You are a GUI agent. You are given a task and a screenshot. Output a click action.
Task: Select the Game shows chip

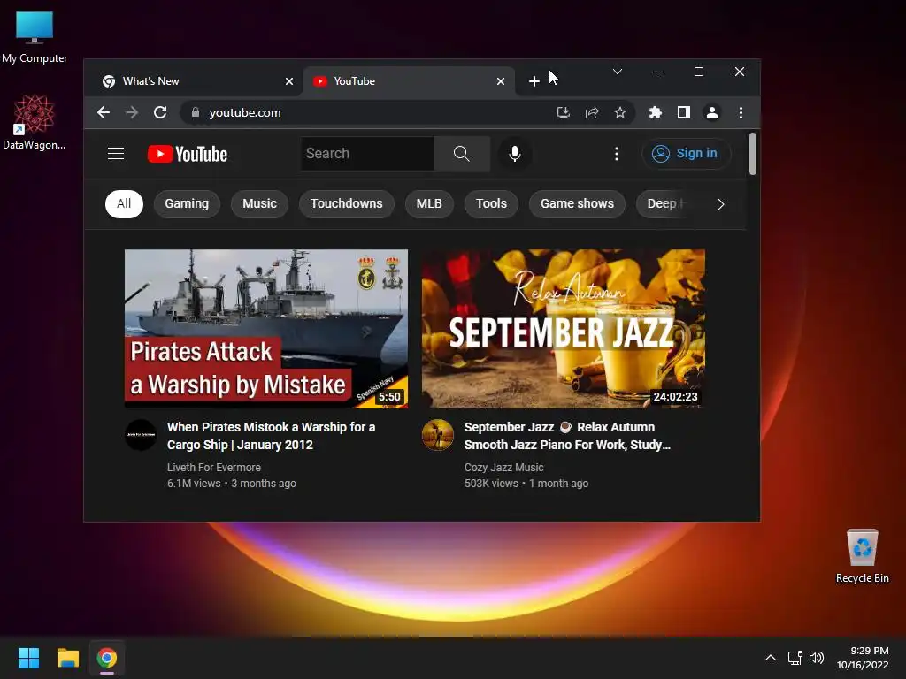tap(577, 204)
